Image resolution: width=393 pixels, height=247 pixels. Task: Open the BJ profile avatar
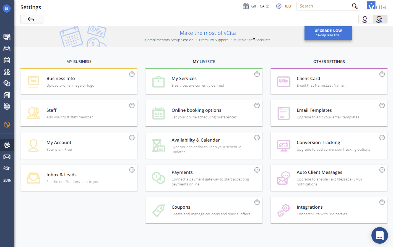[6, 9]
